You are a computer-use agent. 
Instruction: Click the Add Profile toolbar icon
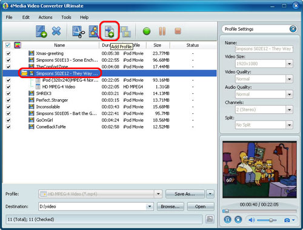(109, 31)
